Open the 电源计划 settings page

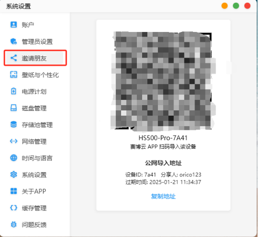point(34,92)
